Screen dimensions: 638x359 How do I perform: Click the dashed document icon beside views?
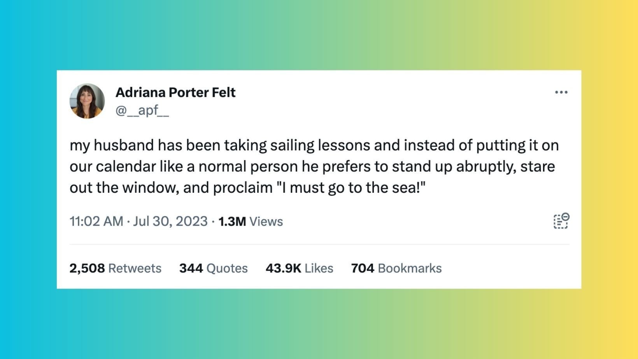561,221
